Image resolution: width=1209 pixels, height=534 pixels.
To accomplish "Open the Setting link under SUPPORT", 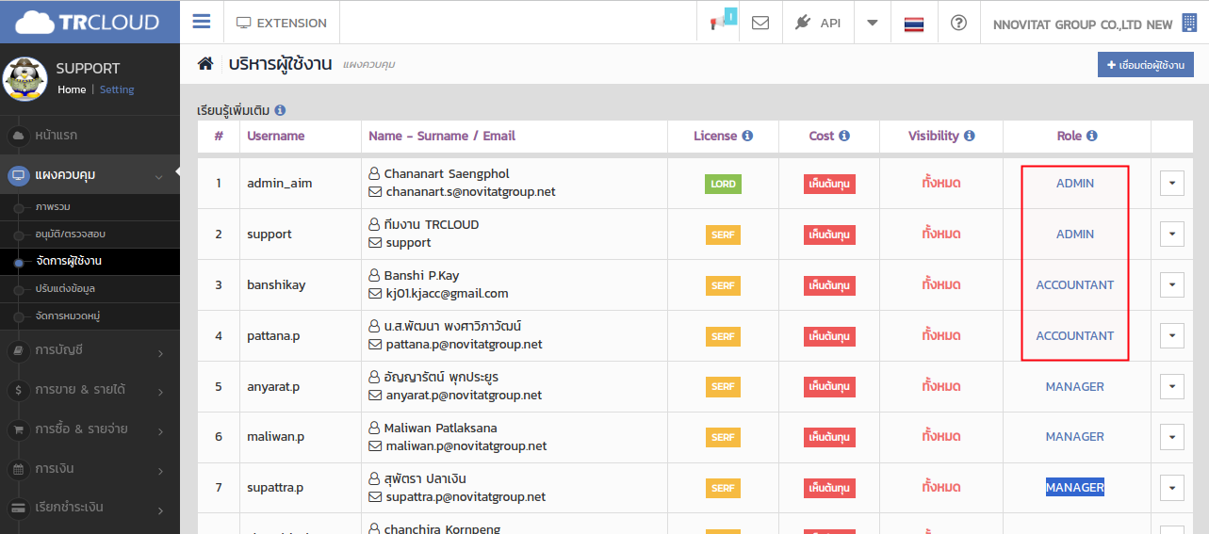I will (117, 89).
